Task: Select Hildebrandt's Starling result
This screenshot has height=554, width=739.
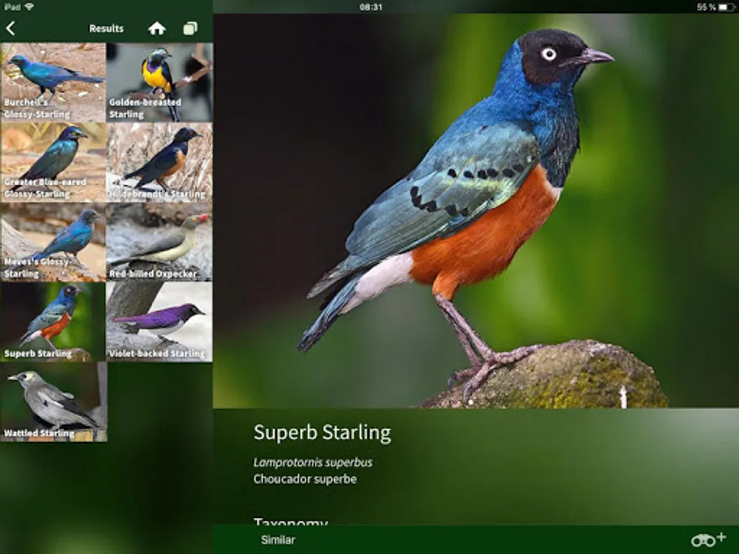Action: click(160, 163)
